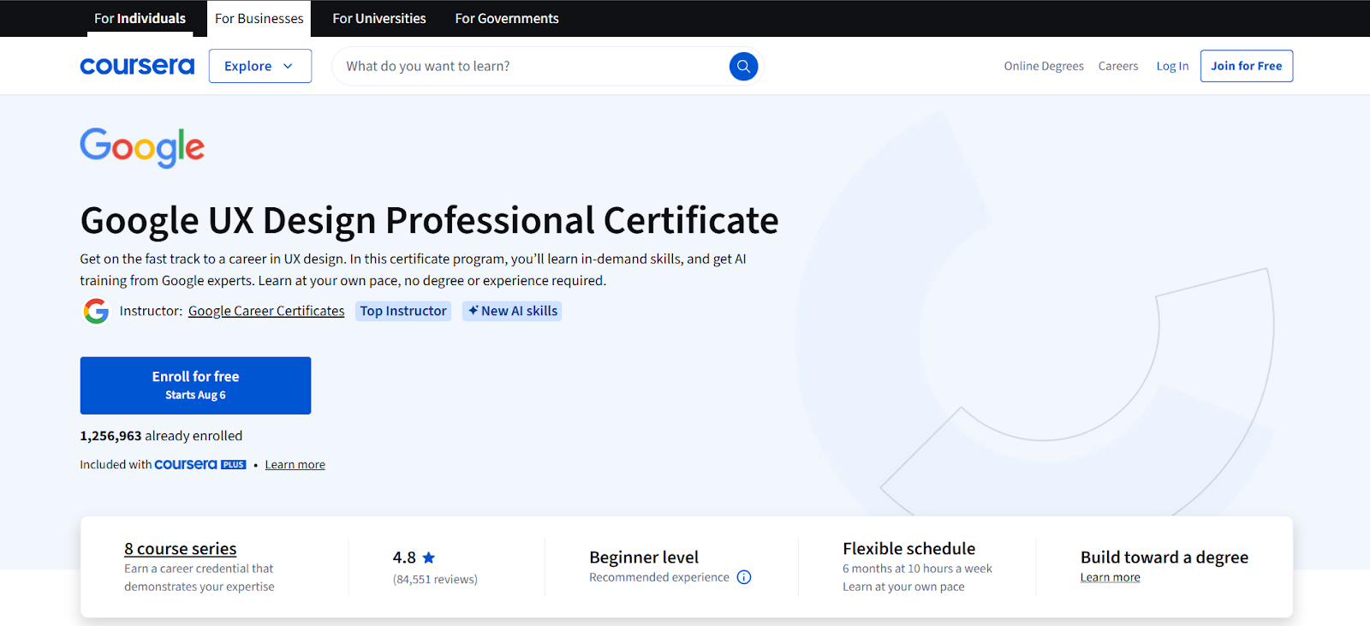Viewport: 1370px width, 626px height.
Task: Expand the Explore dropdown menu
Action: tap(259, 66)
